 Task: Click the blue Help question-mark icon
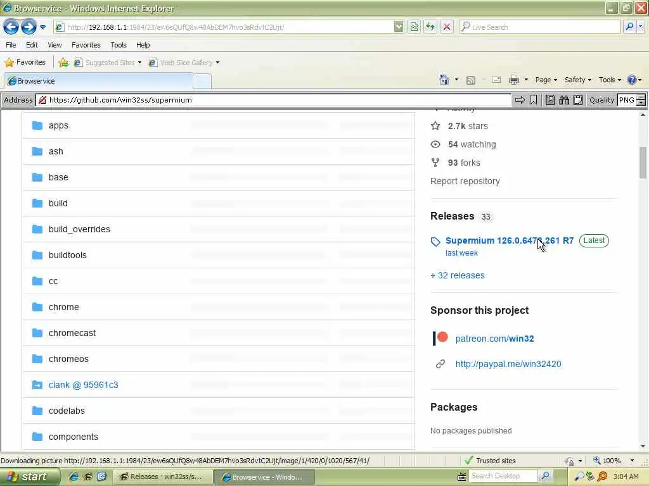click(x=632, y=80)
